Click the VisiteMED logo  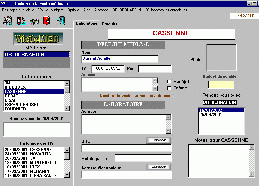tap(38, 39)
